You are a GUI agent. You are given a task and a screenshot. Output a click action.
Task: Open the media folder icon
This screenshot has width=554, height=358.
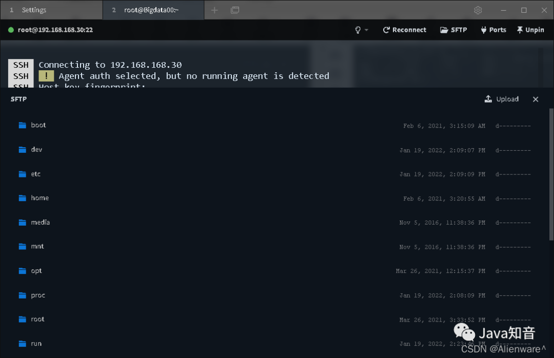[x=23, y=222]
